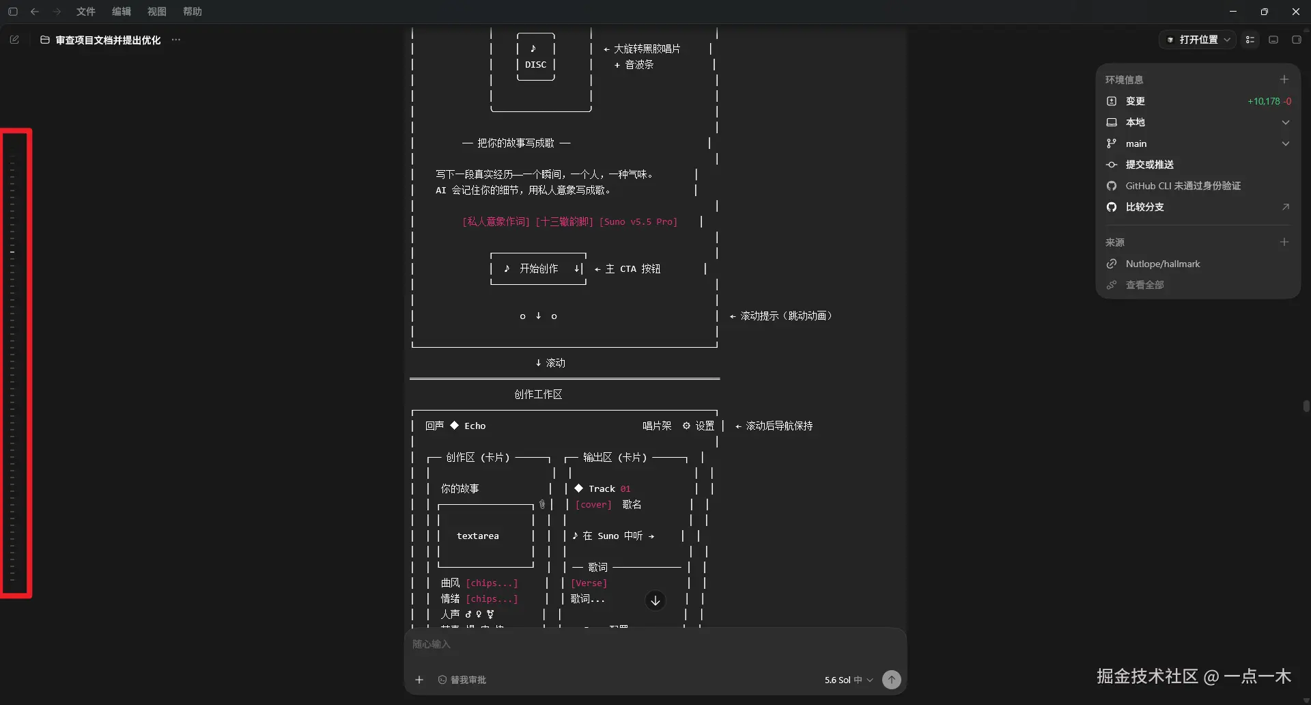Open the 文件 menu
The height and width of the screenshot is (705, 1311).
point(85,12)
